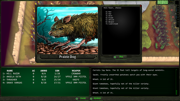Close the combat menu with red X
Screen dimensions: 180x101
tap(140, 6)
